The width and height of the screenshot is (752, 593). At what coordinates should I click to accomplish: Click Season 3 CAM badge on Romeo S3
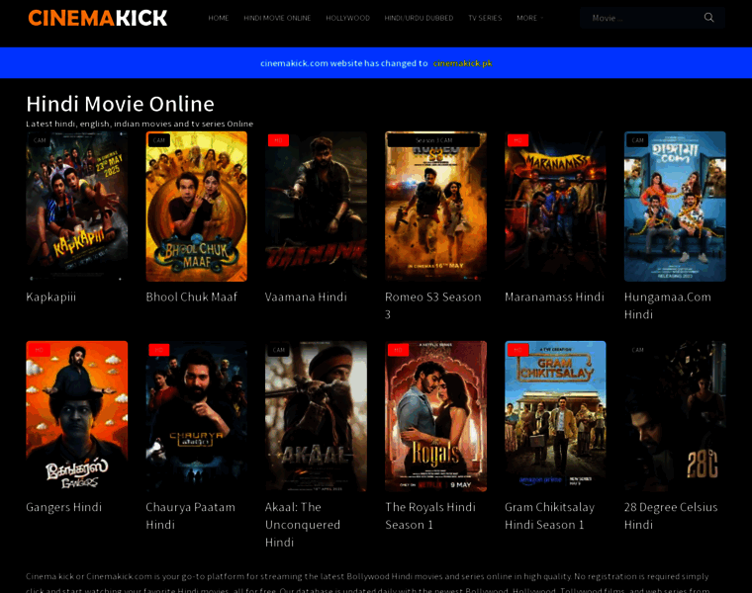click(433, 140)
